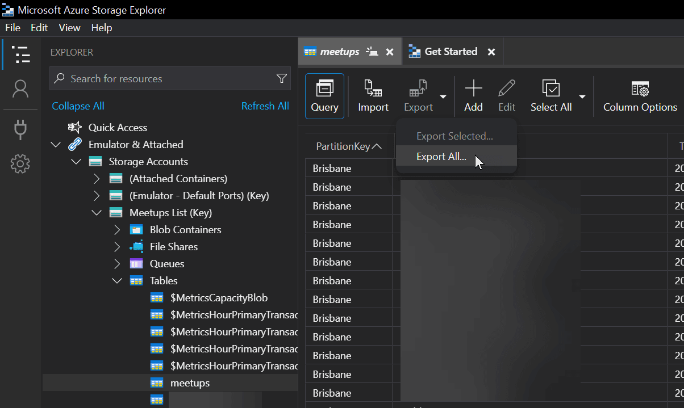The height and width of the screenshot is (408, 684).
Task: Open the Connect plug icon
Action: point(20,130)
